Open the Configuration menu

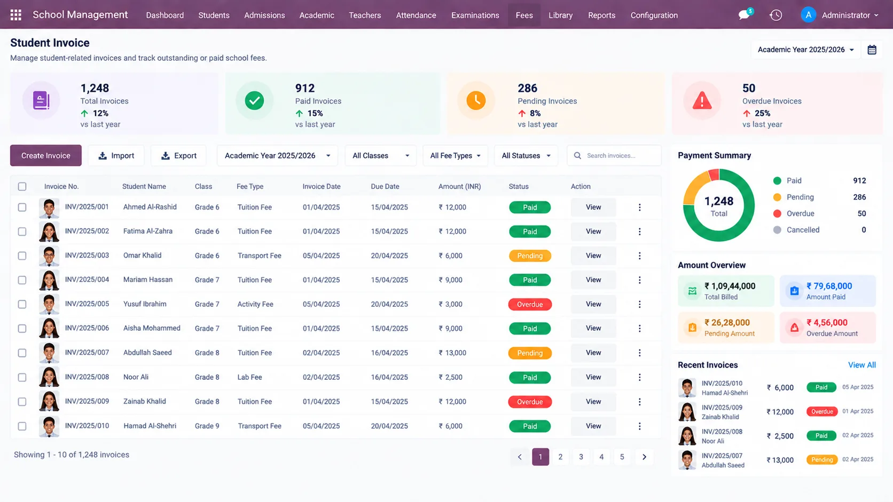pyautogui.click(x=654, y=15)
